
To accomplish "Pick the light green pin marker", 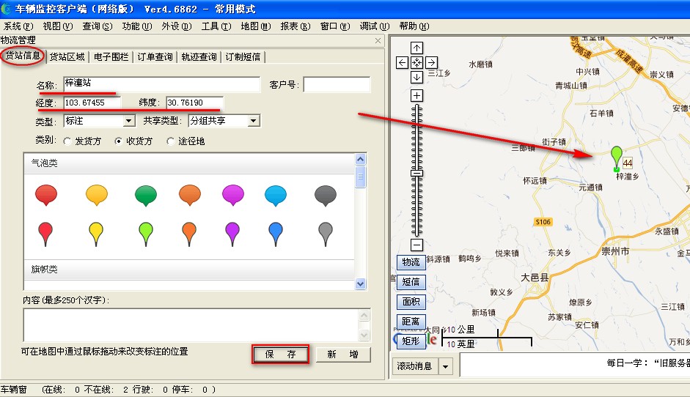I will [145, 233].
